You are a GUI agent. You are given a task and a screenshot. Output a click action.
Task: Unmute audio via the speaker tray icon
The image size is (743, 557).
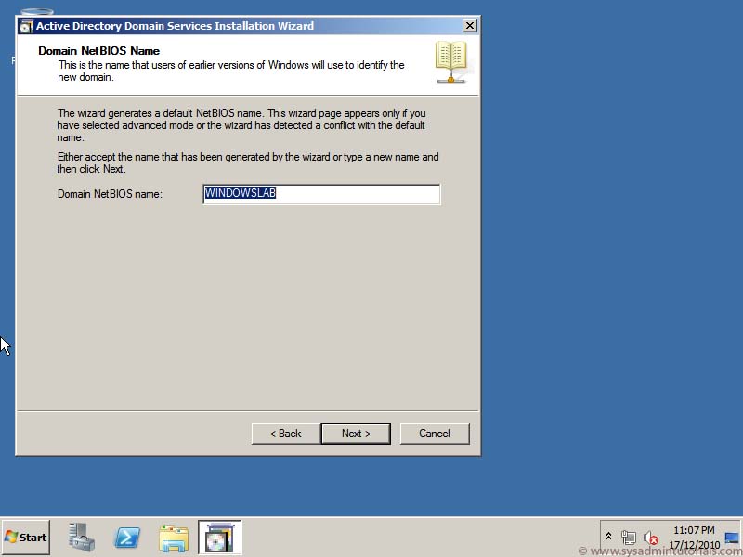tap(650, 537)
